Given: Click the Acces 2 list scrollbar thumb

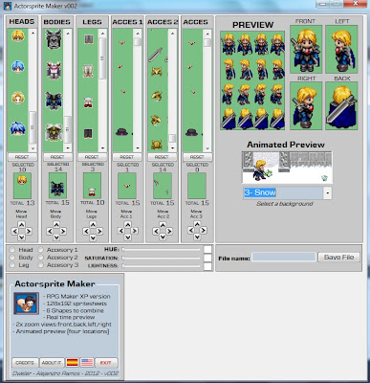Looking at the screenshot, I should (172, 138).
